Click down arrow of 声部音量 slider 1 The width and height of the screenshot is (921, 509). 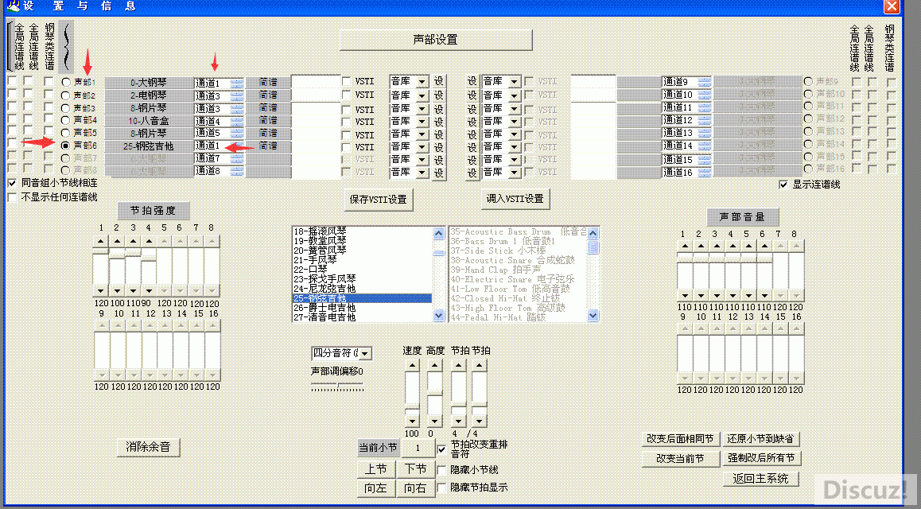pos(684,295)
